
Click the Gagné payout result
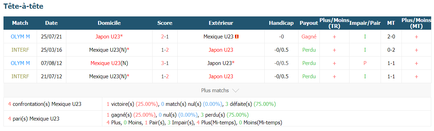[x=309, y=36]
